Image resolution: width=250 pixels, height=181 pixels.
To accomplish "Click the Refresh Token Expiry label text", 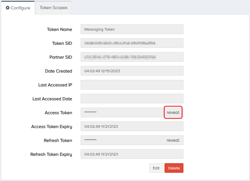I will point(51,154).
